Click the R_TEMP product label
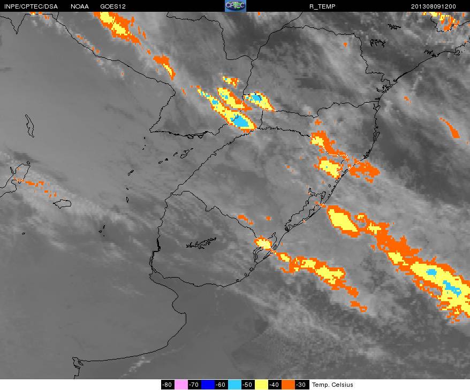Viewport: 470px width, 390px height. [x=322, y=6]
